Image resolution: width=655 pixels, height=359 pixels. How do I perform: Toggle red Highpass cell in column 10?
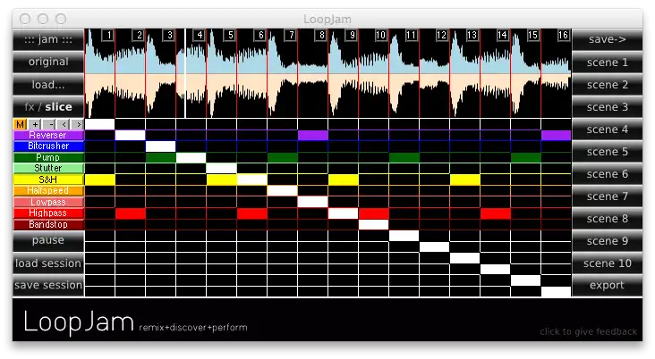tap(374, 213)
